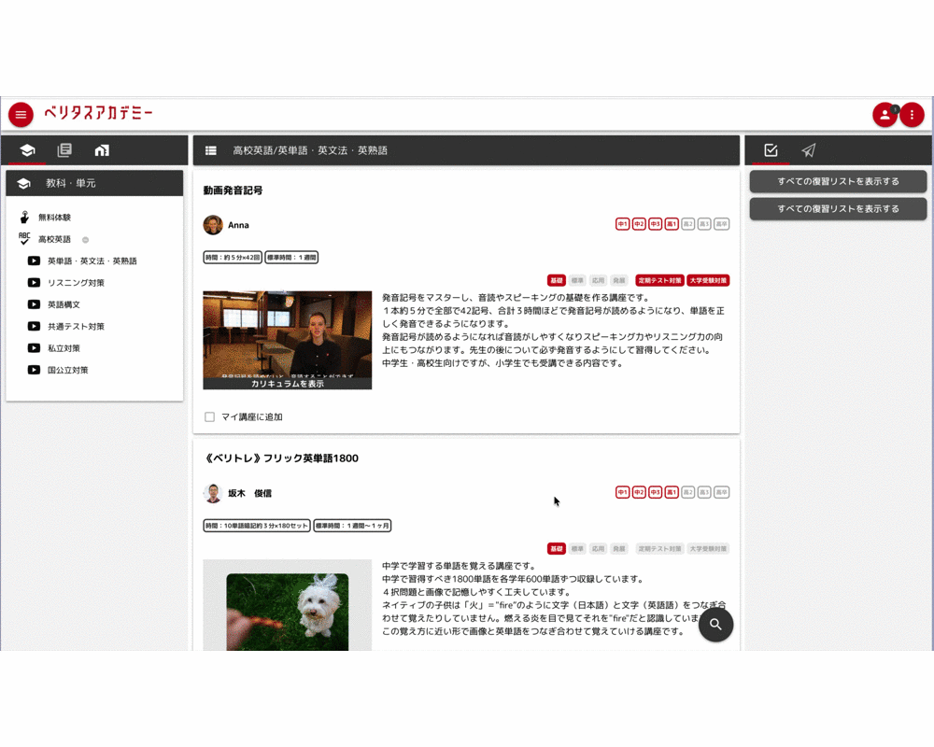Click 坂木 俊信's instructor avatar
The height and width of the screenshot is (747, 934).
[213, 493]
